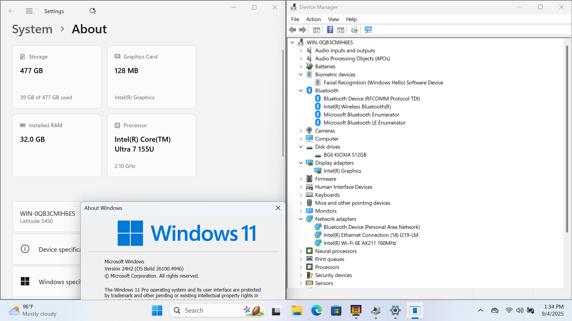Open the Action menu in Device Manager
The width and height of the screenshot is (572, 321).
tap(313, 19)
